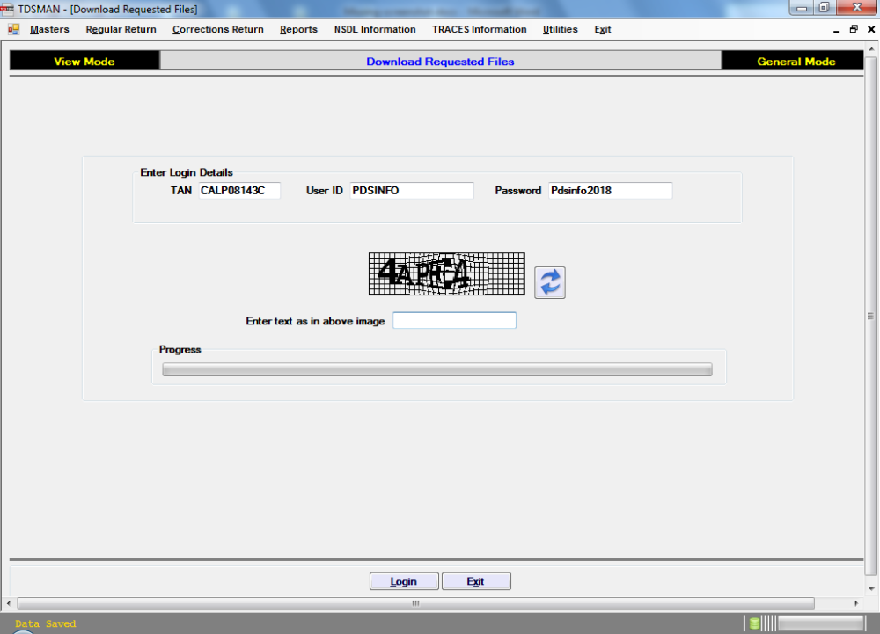Open the Corrections Return menu
The height and width of the screenshot is (634, 880).
pos(217,29)
